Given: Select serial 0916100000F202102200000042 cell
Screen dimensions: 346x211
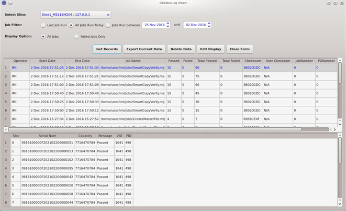Looking at the screenshot, I should click(x=47, y=177).
